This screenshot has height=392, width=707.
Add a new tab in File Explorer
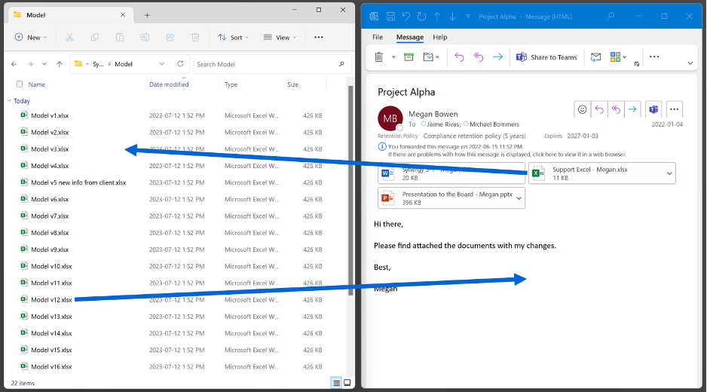(147, 15)
